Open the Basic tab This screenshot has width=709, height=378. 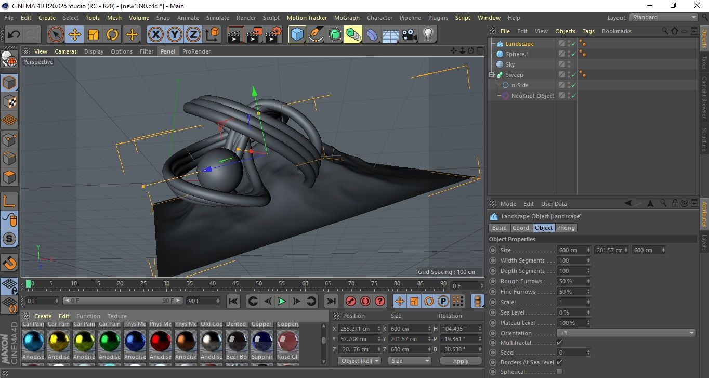tap(499, 228)
